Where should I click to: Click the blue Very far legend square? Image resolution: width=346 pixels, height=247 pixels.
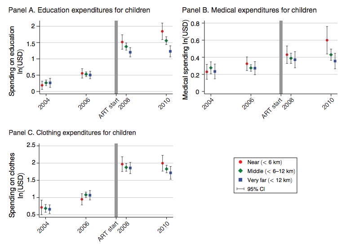pos(240,180)
